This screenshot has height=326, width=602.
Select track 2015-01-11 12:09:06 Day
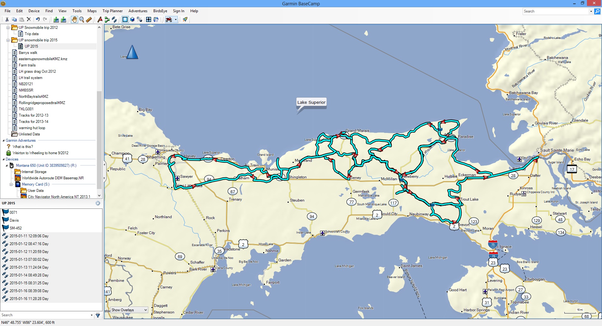(x=51, y=236)
